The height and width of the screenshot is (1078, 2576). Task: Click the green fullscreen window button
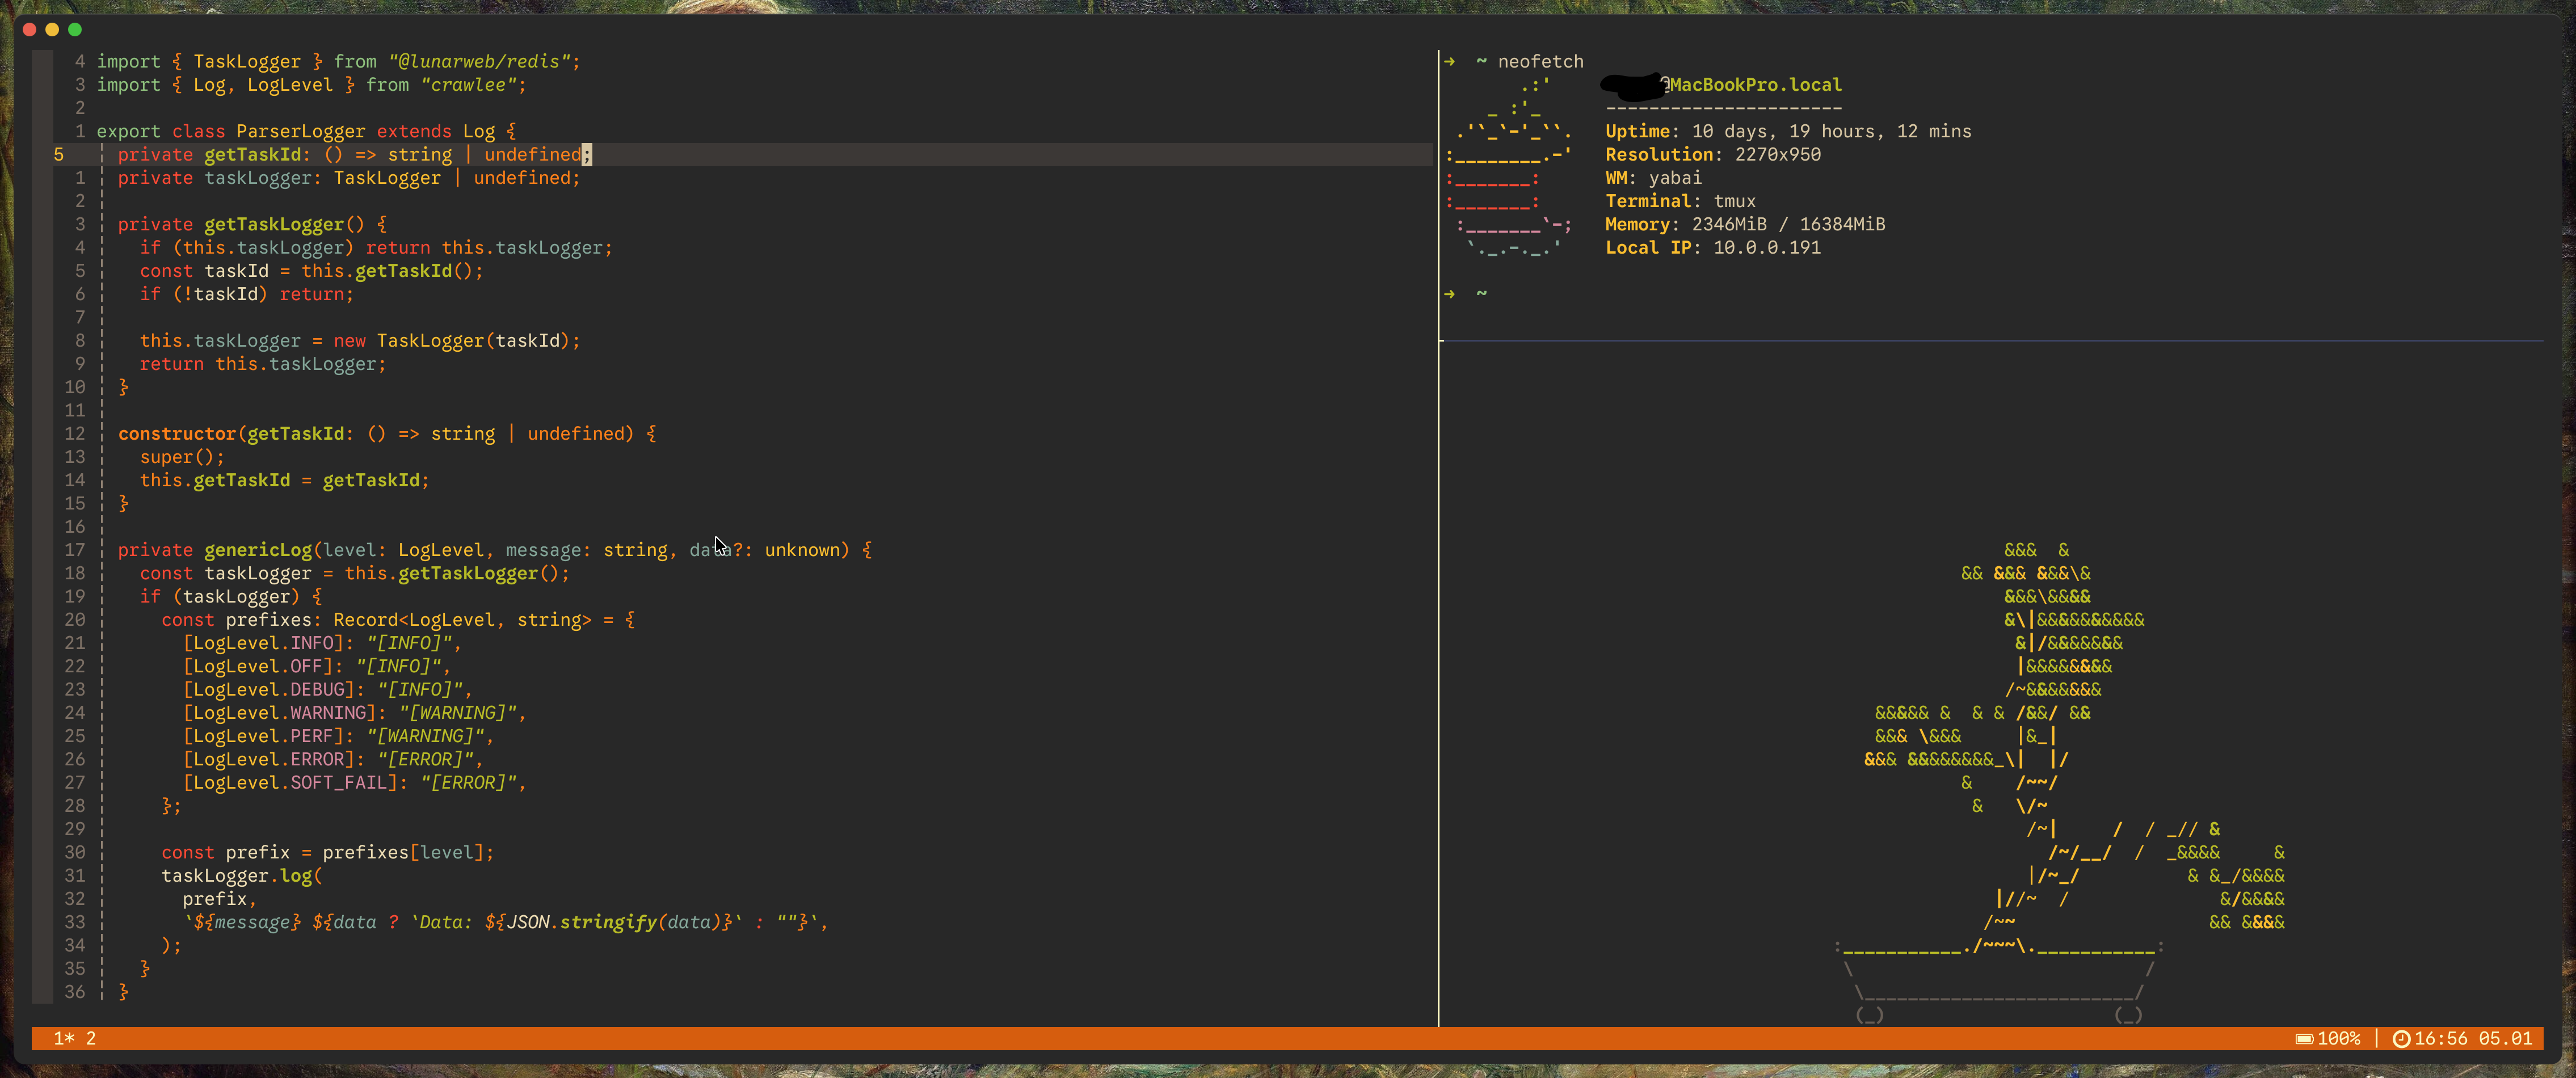click(x=74, y=29)
